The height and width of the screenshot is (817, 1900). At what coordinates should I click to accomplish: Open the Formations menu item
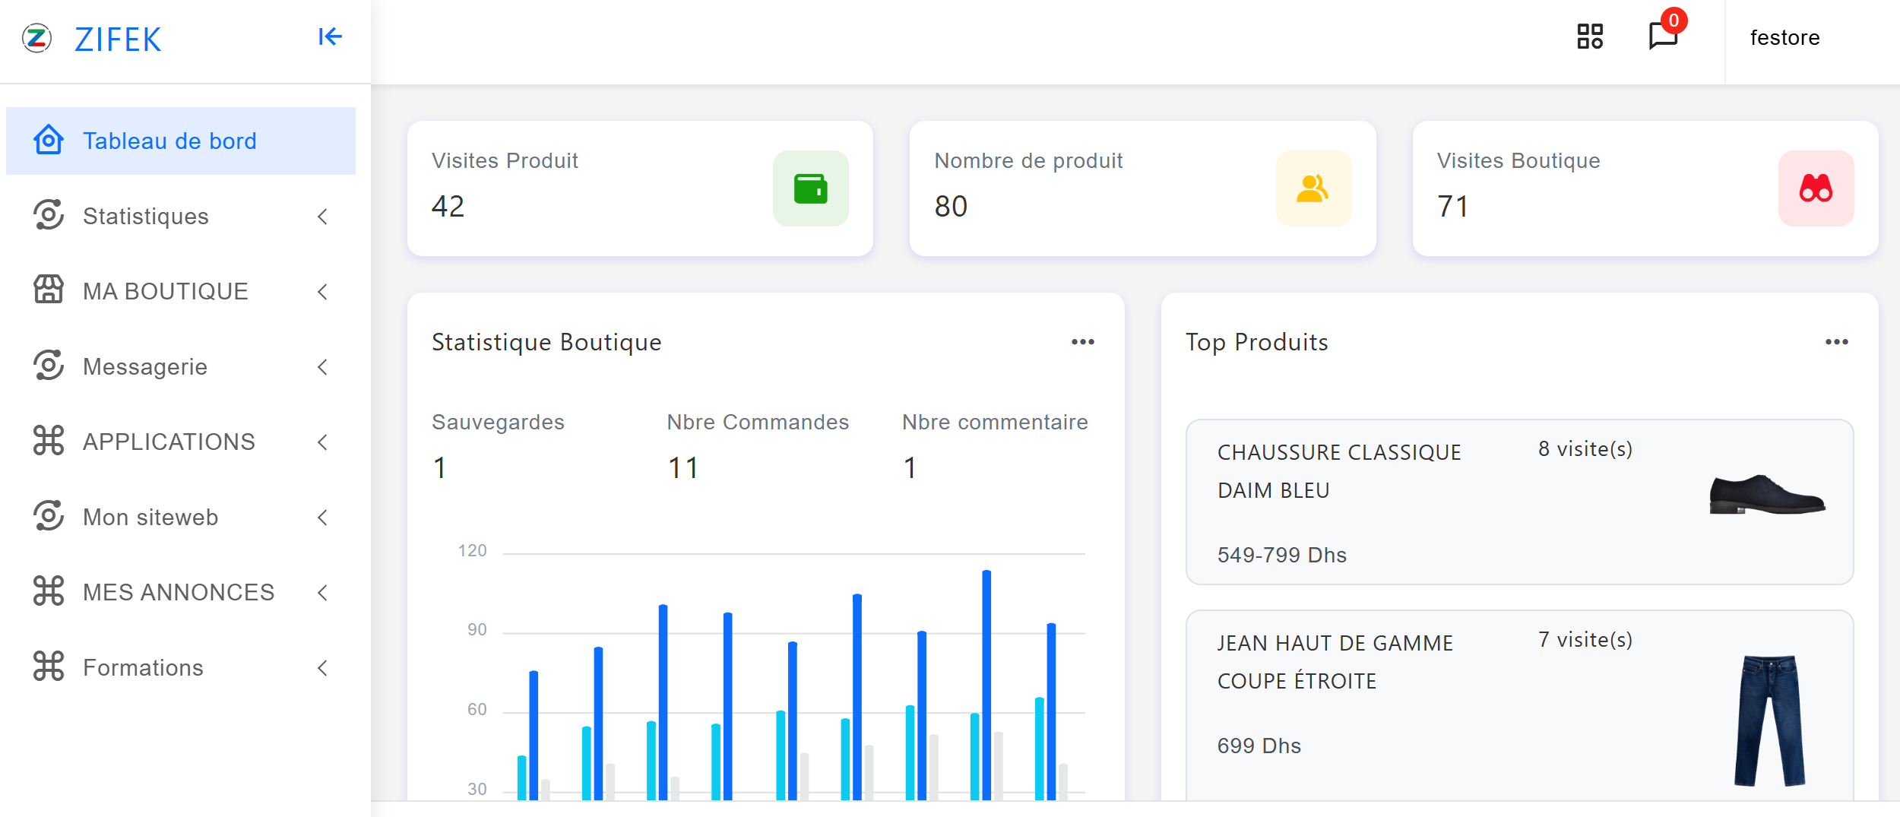pyautogui.click(x=143, y=667)
